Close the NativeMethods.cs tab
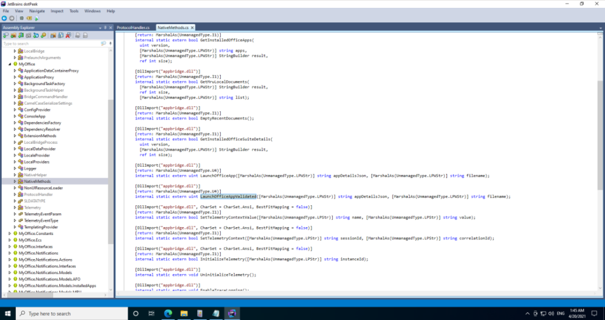 [x=194, y=28]
